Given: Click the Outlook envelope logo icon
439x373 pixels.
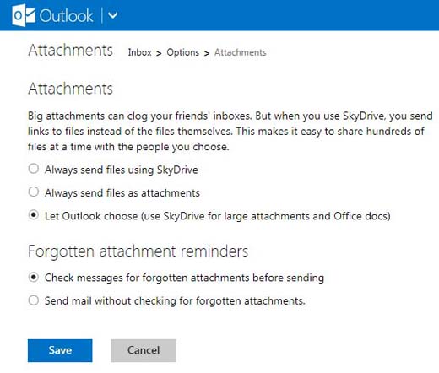Looking at the screenshot, I should click(x=24, y=15).
